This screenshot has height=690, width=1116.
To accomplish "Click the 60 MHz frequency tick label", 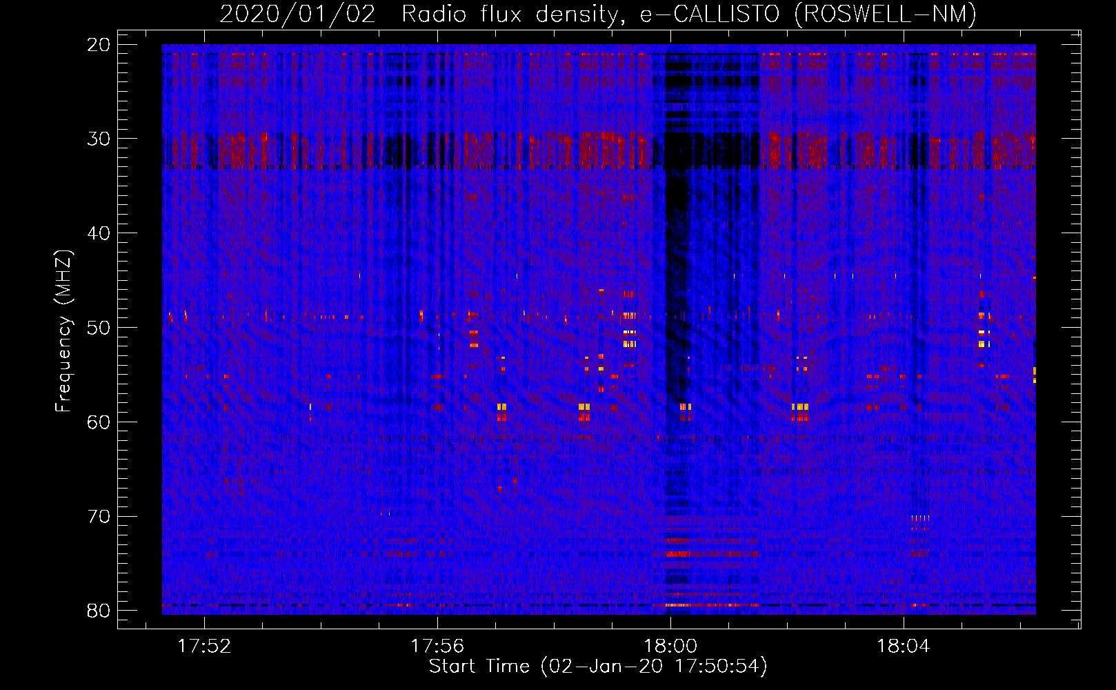I will [99, 422].
